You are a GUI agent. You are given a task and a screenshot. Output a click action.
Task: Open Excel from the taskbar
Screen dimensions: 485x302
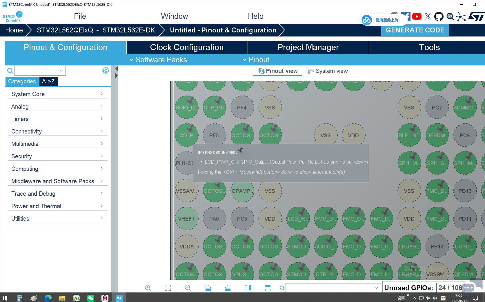coord(77,298)
